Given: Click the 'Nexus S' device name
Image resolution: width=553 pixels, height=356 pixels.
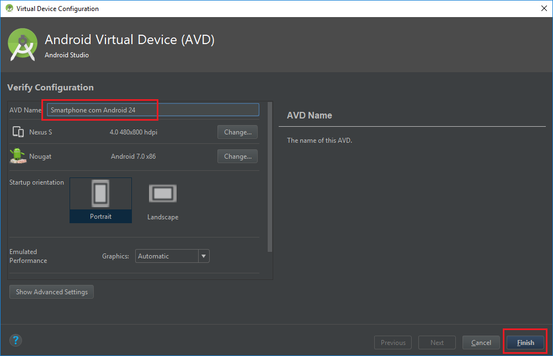Looking at the screenshot, I should tap(40, 132).
